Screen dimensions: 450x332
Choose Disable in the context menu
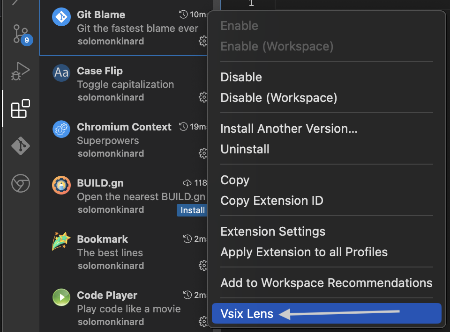coord(241,77)
